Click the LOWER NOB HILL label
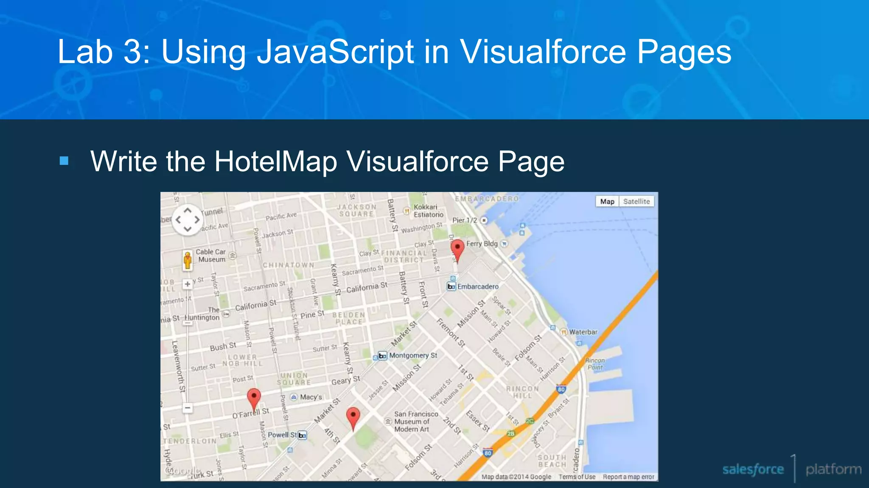 point(242,360)
